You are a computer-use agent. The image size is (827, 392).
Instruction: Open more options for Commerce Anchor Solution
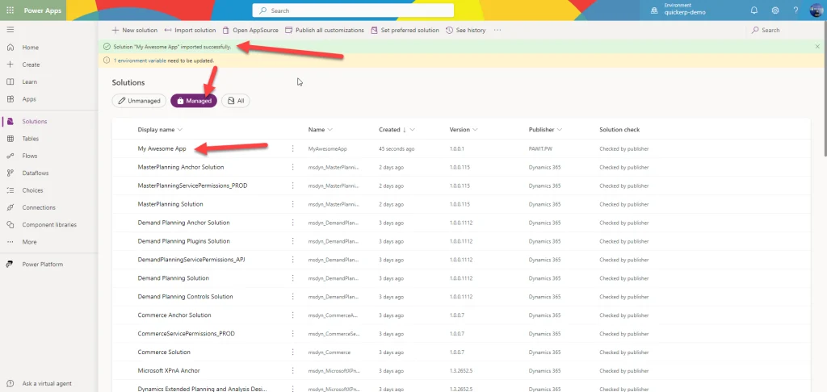292,315
